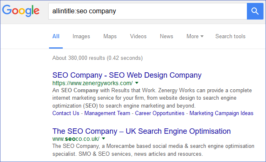Open the Management Team sitelink
Viewport: 266px width, 162px height.
(107, 113)
